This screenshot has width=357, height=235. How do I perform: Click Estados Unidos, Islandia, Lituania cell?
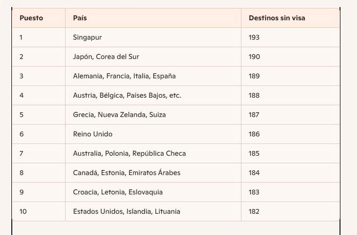click(x=153, y=211)
